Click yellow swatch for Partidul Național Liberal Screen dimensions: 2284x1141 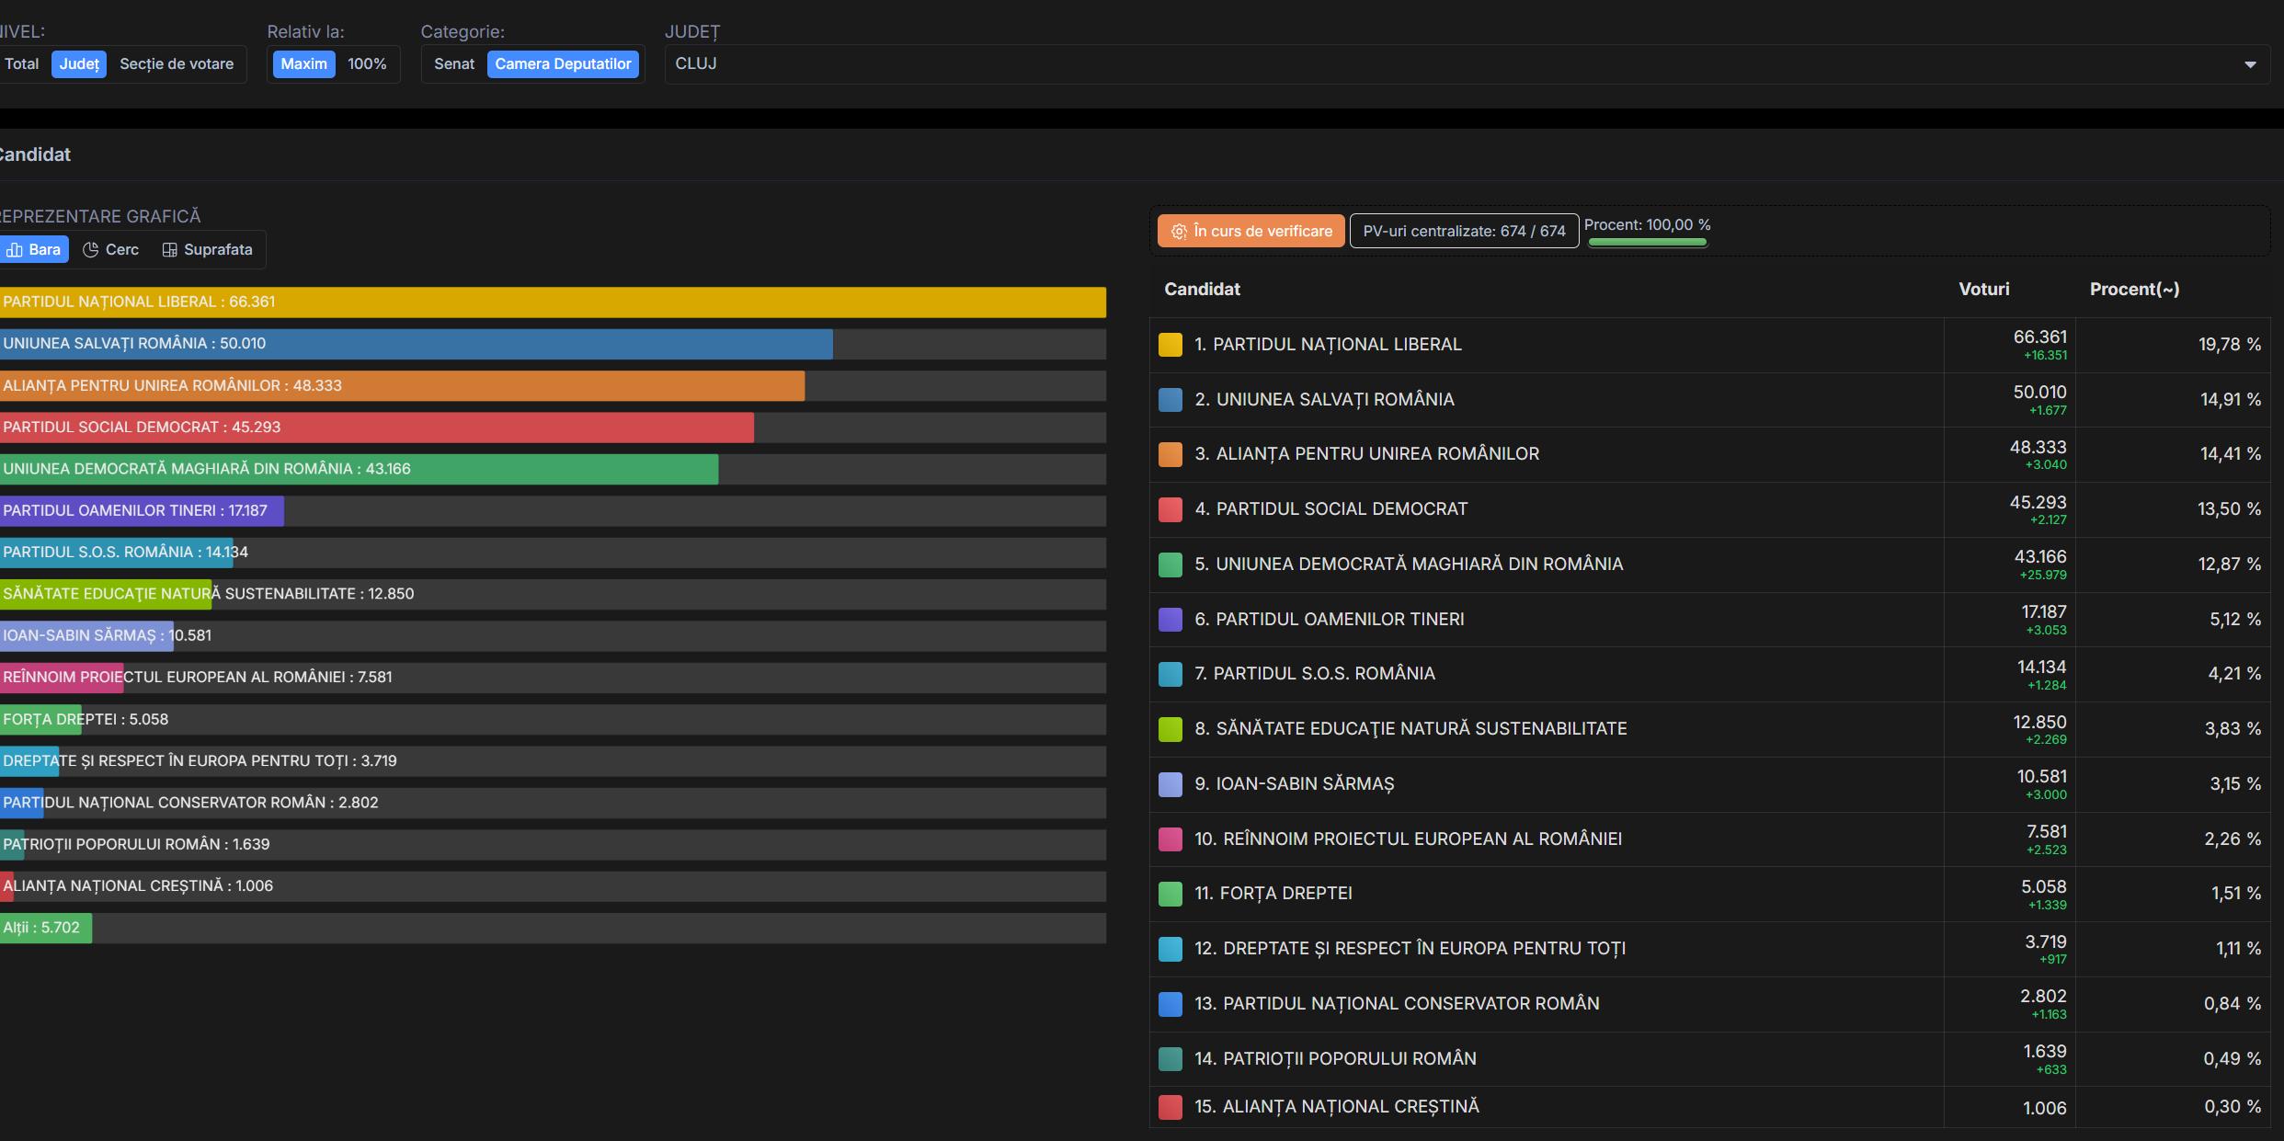(x=1170, y=345)
